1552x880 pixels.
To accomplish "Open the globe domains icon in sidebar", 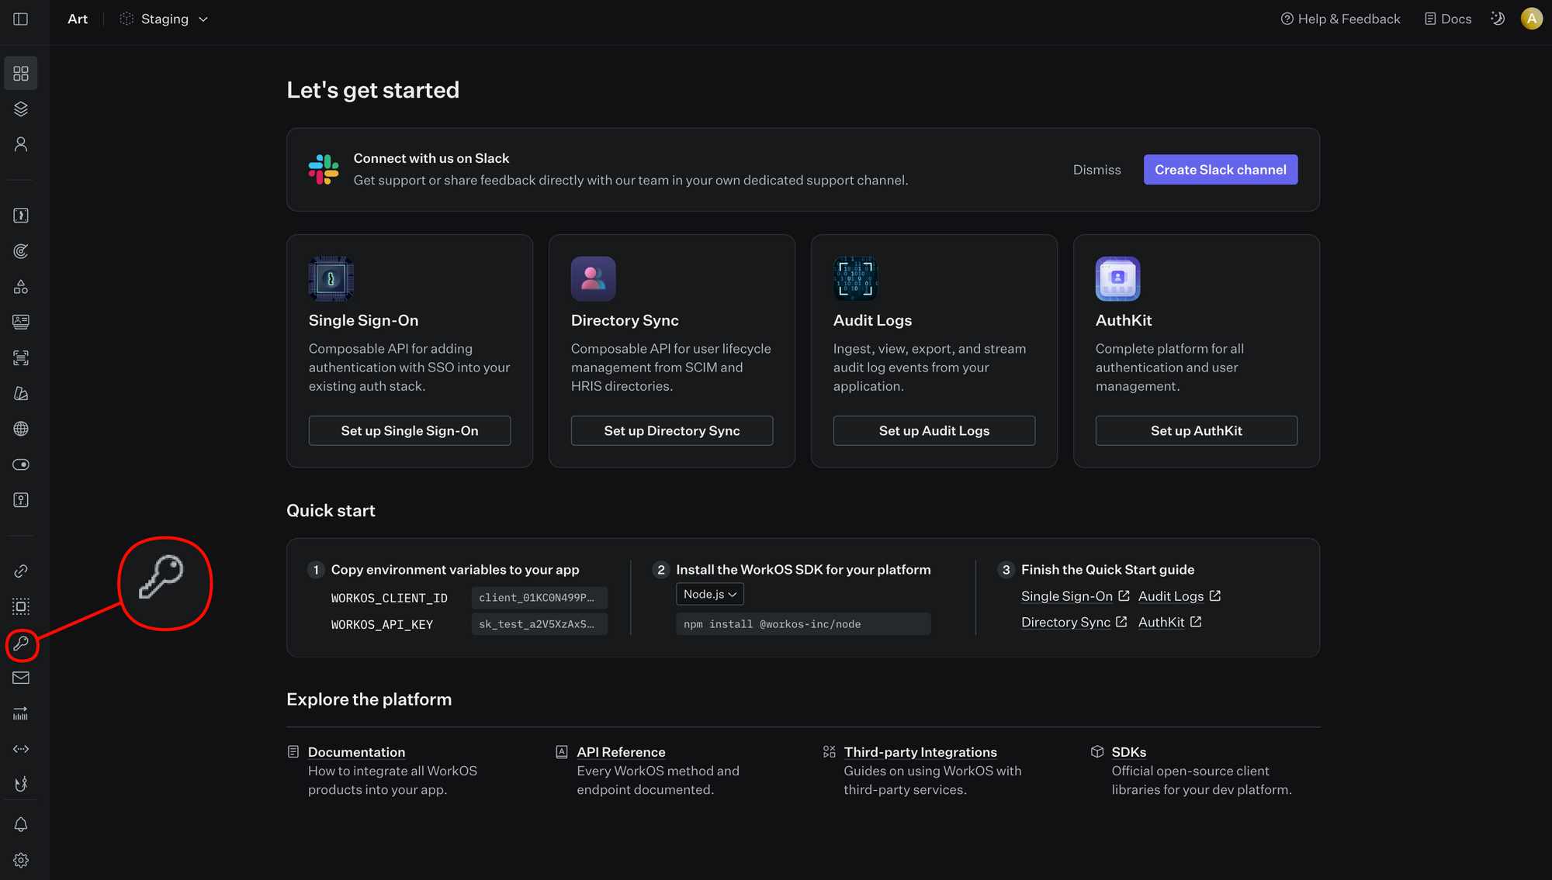I will coord(21,429).
